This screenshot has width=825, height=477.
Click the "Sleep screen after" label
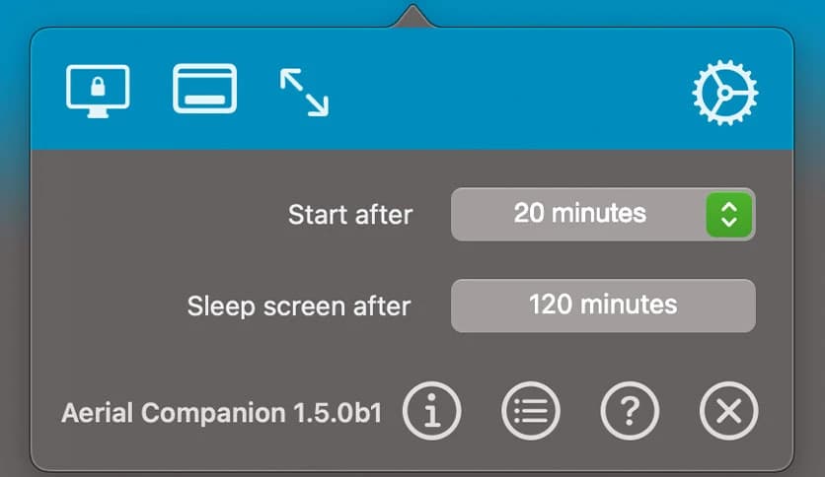pos(299,306)
